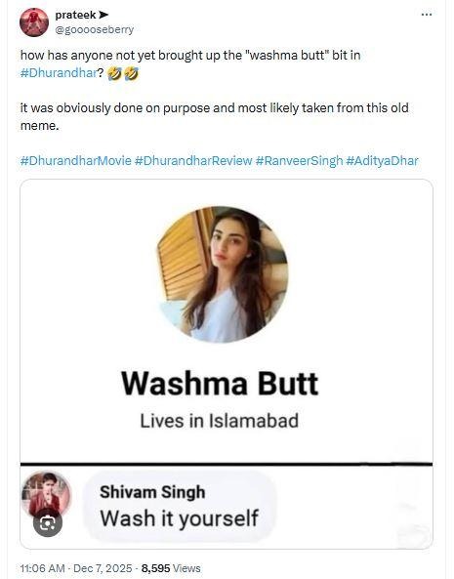The width and height of the screenshot is (454, 579).
Task: Open the 11:06 AM Dec 7, 2025 timestamp
Action: click(76, 568)
